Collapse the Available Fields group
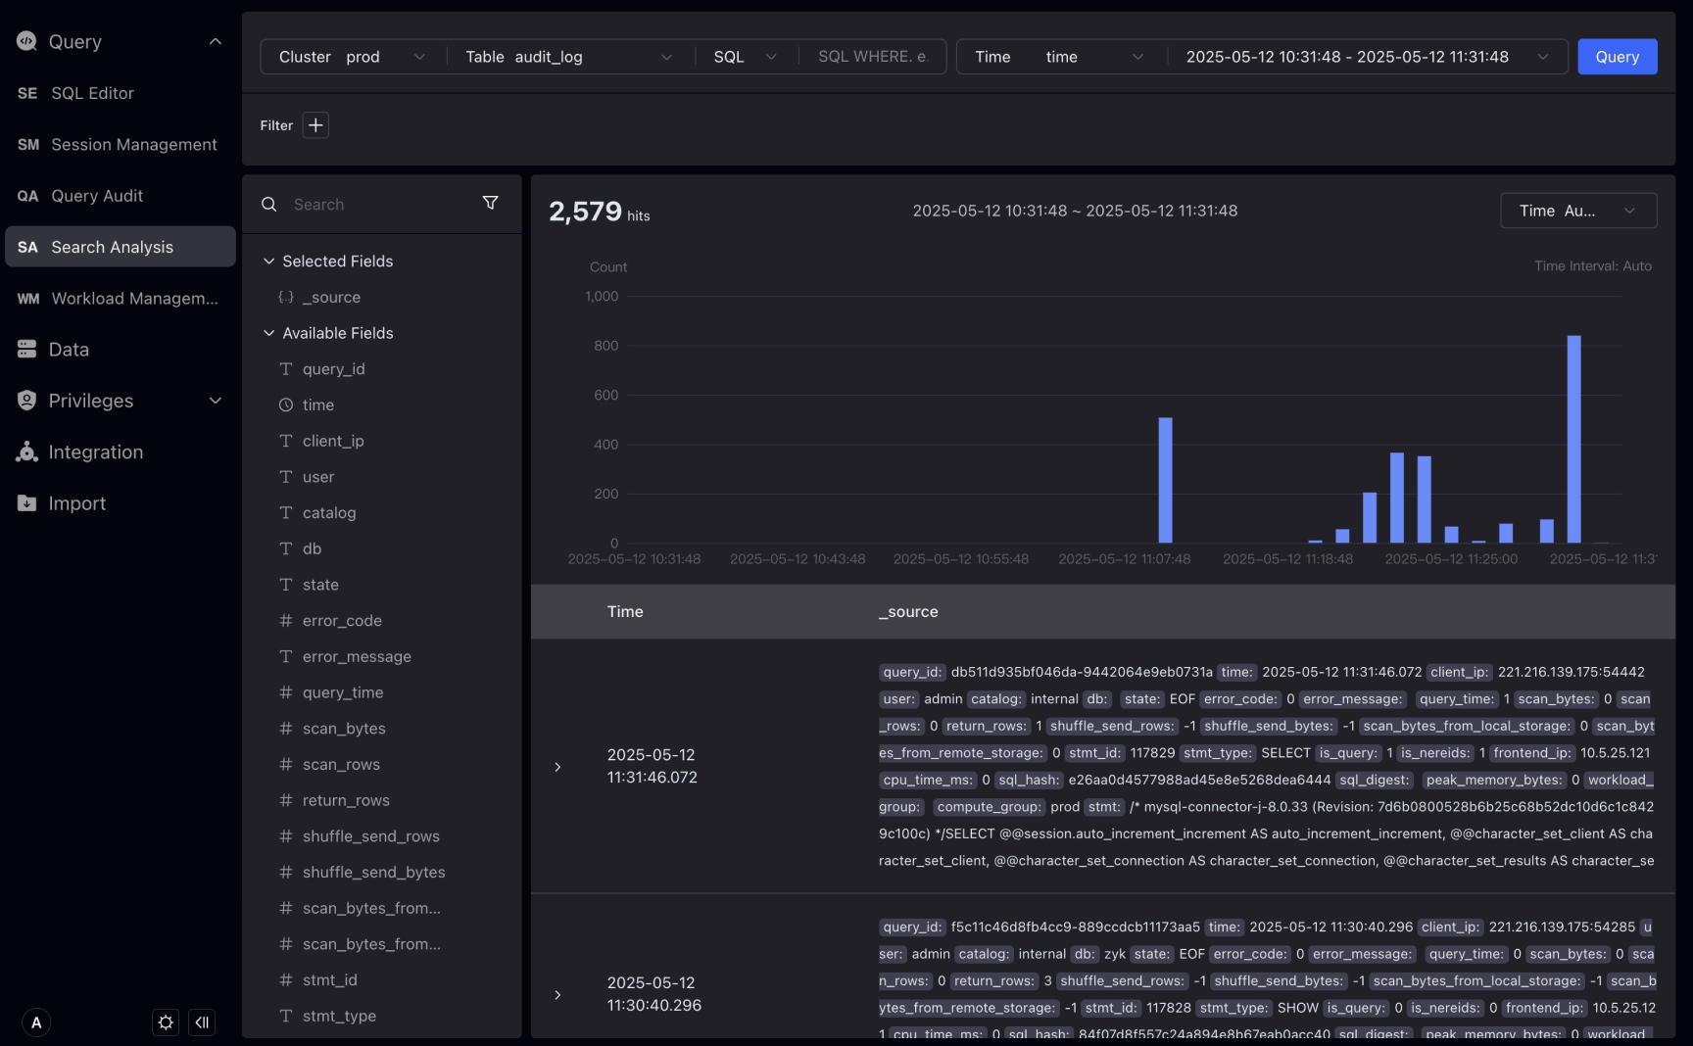The width and height of the screenshot is (1693, 1046). [269, 333]
